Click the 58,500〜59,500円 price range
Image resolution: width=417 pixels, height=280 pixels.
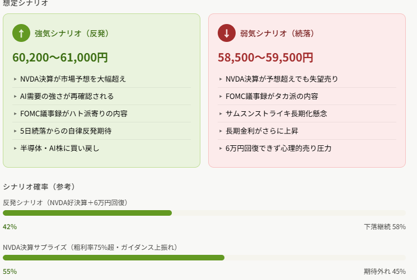coord(265,58)
